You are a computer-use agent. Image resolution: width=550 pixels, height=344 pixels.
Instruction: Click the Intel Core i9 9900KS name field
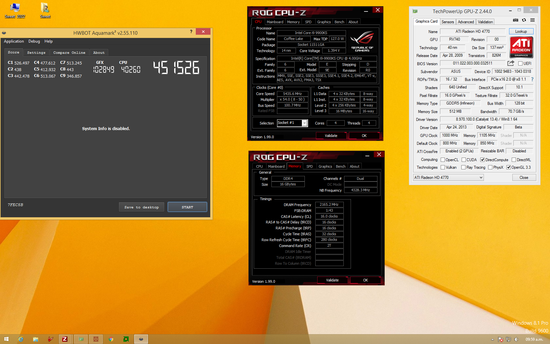(x=311, y=33)
